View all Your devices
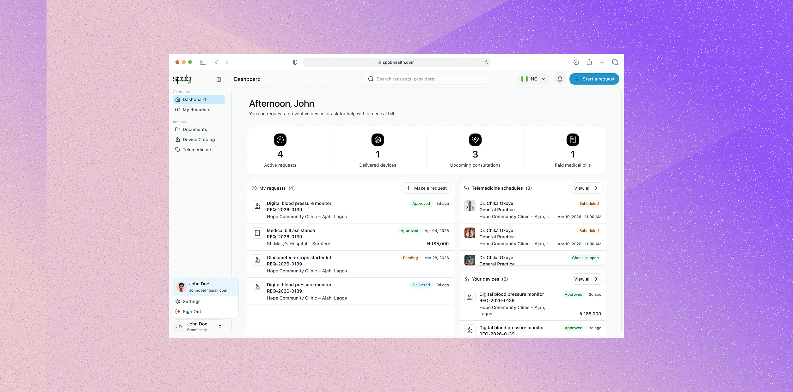 (x=587, y=279)
